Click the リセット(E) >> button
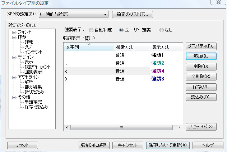This screenshot has width=227, height=152. click(x=201, y=127)
